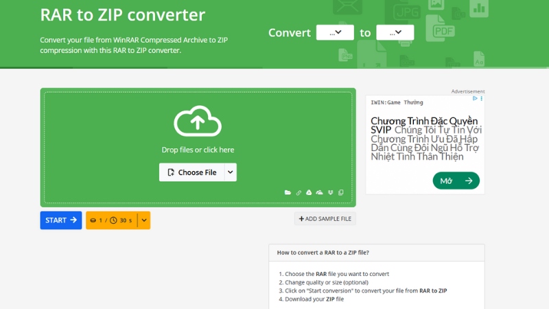549x309 pixels.
Task: Select the Google Drive upload icon
Action: 309,193
